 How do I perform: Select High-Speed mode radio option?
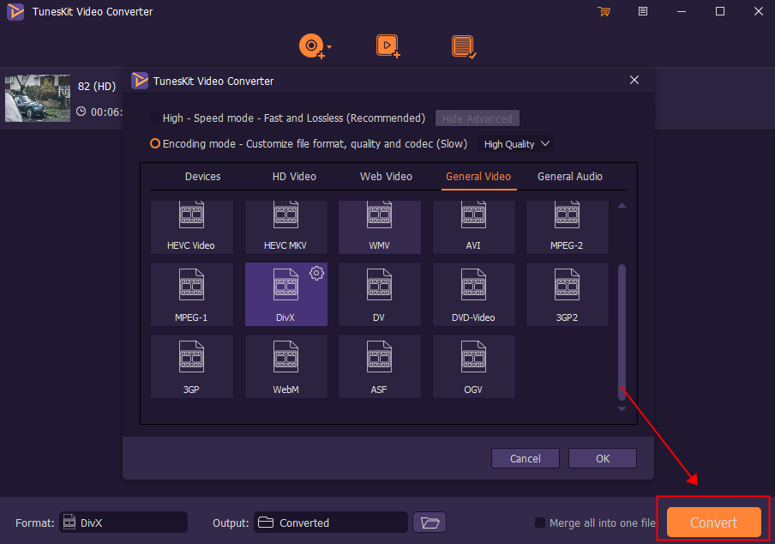tap(155, 118)
